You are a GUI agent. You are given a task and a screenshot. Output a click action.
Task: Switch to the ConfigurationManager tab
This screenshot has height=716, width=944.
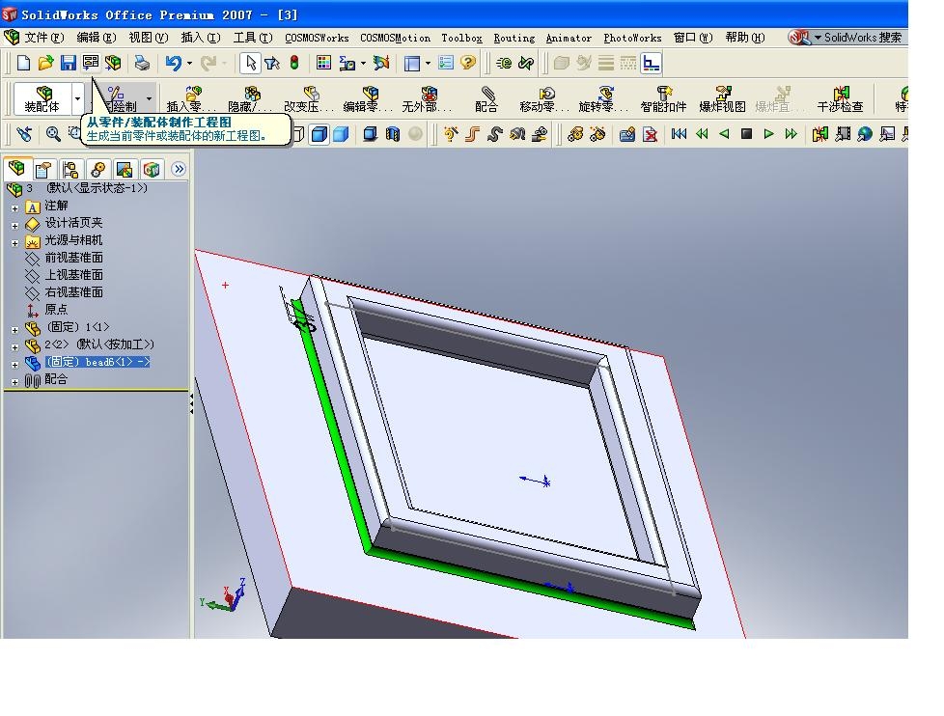69,169
